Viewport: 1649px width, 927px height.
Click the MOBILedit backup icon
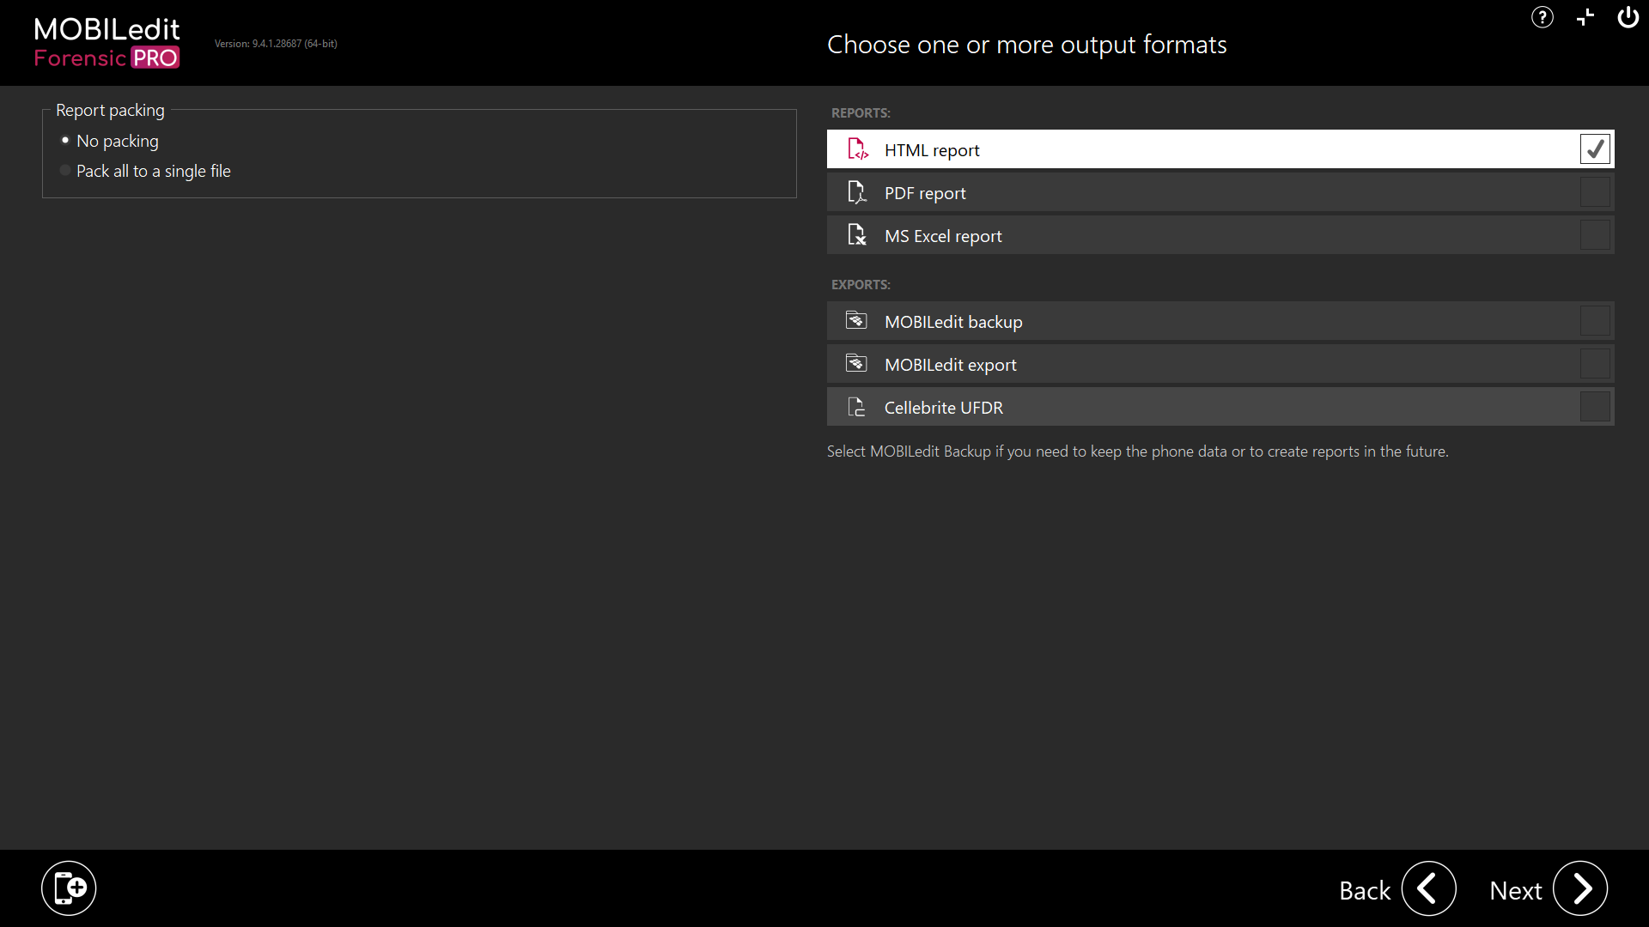coord(856,321)
